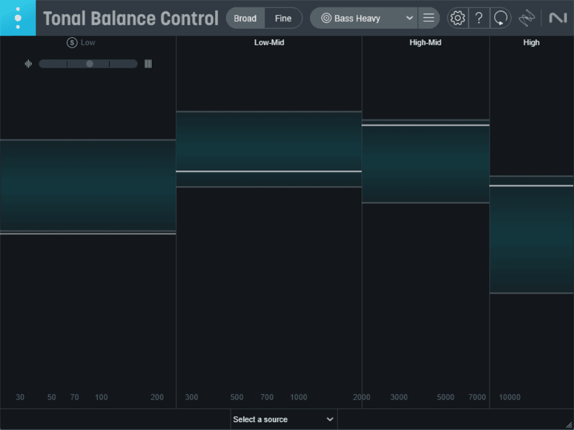Image resolution: width=574 pixels, height=430 pixels.
Task: Click the 700 frequency axis label
Action: coord(267,397)
